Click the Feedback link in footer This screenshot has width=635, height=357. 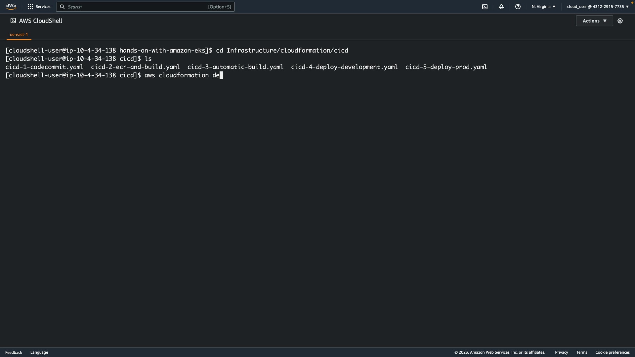point(14,352)
